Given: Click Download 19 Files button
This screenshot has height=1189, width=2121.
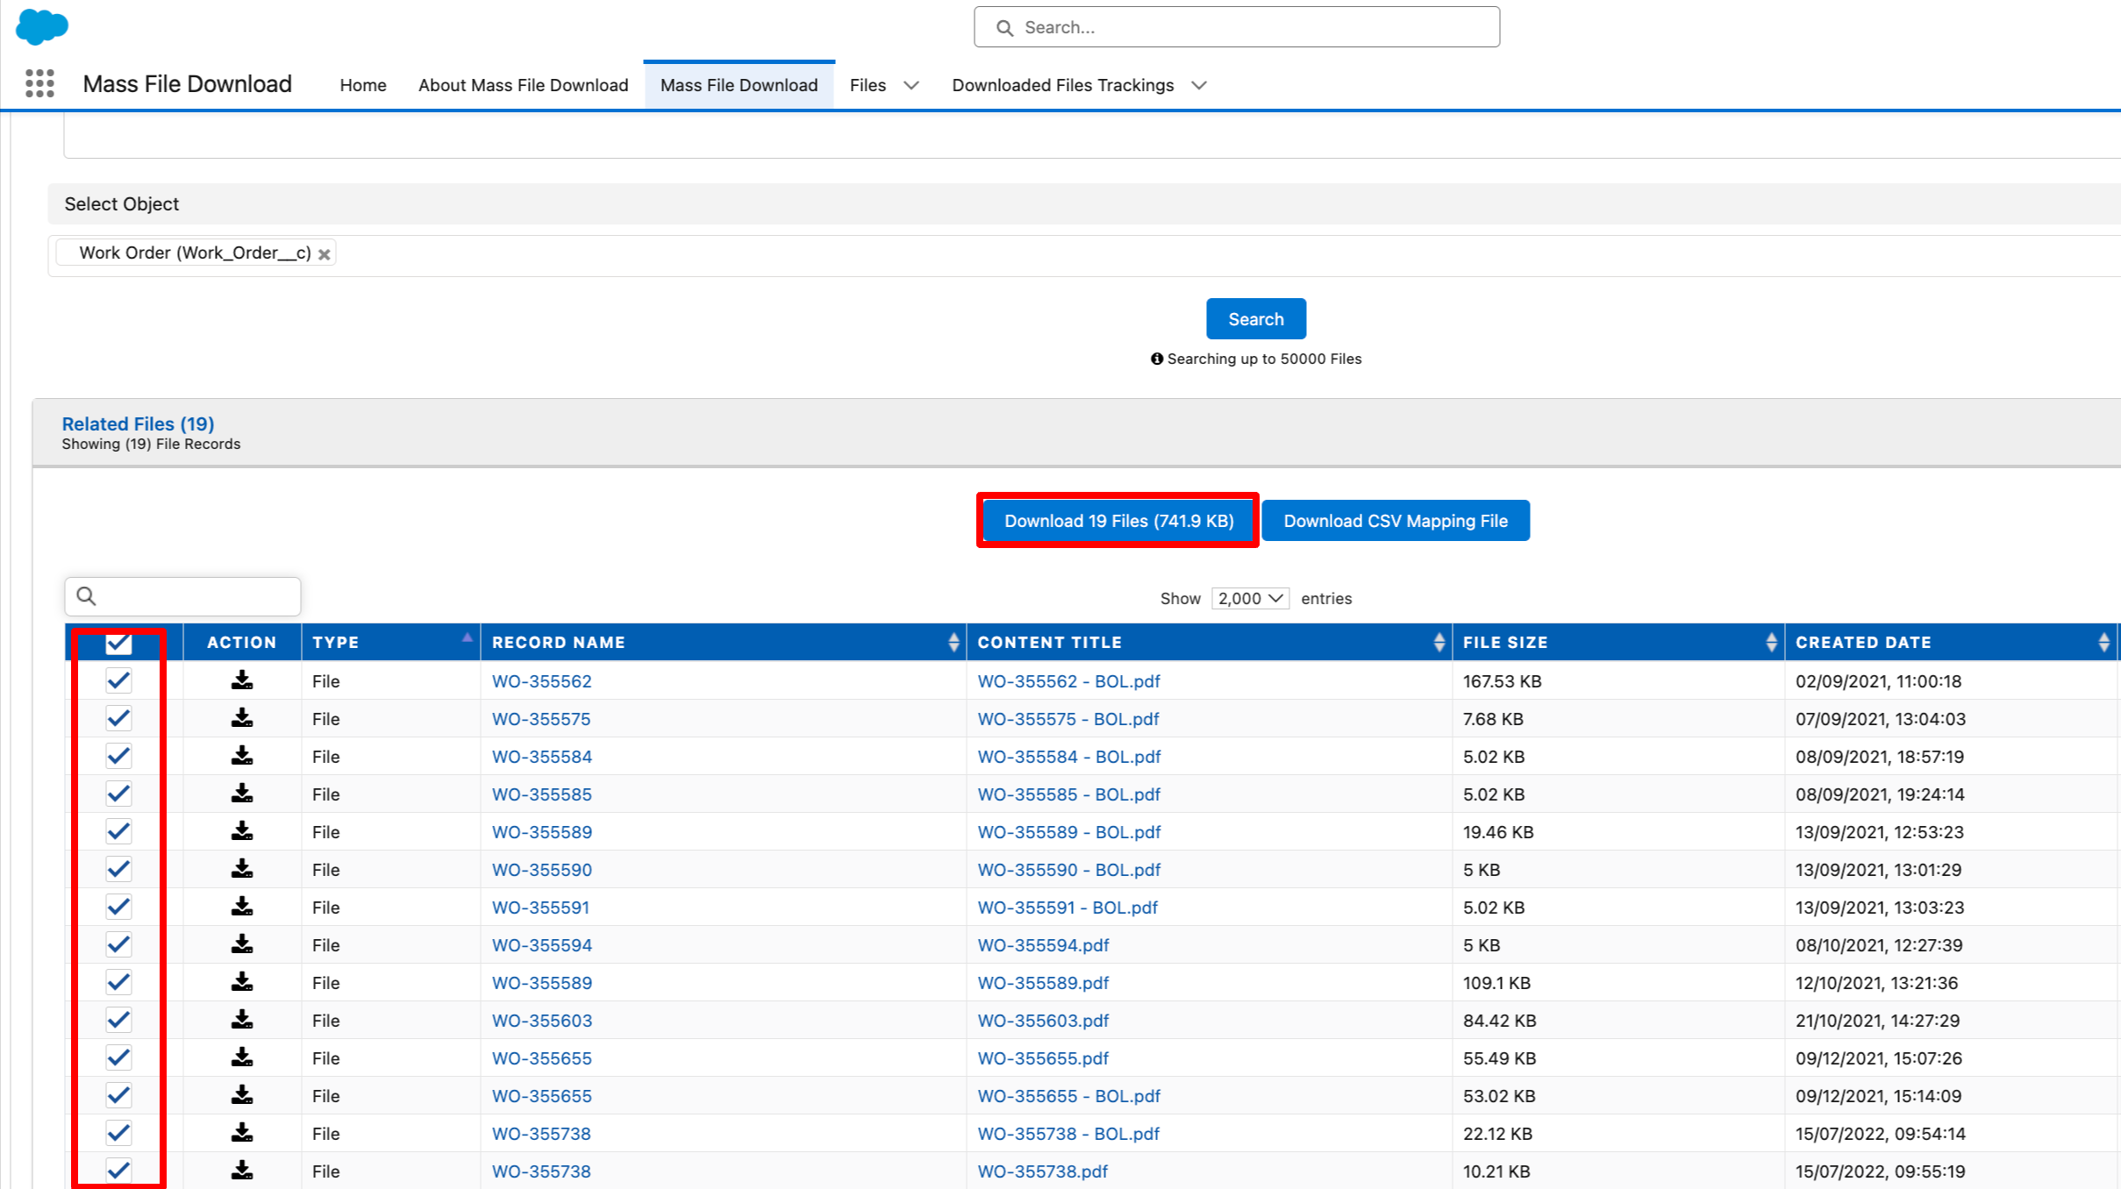Looking at the screenshot, I should (x=1118, y=521).
